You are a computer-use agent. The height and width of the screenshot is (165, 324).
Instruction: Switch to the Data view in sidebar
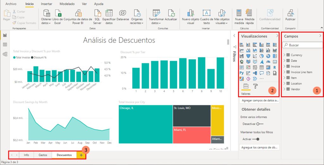5,45
